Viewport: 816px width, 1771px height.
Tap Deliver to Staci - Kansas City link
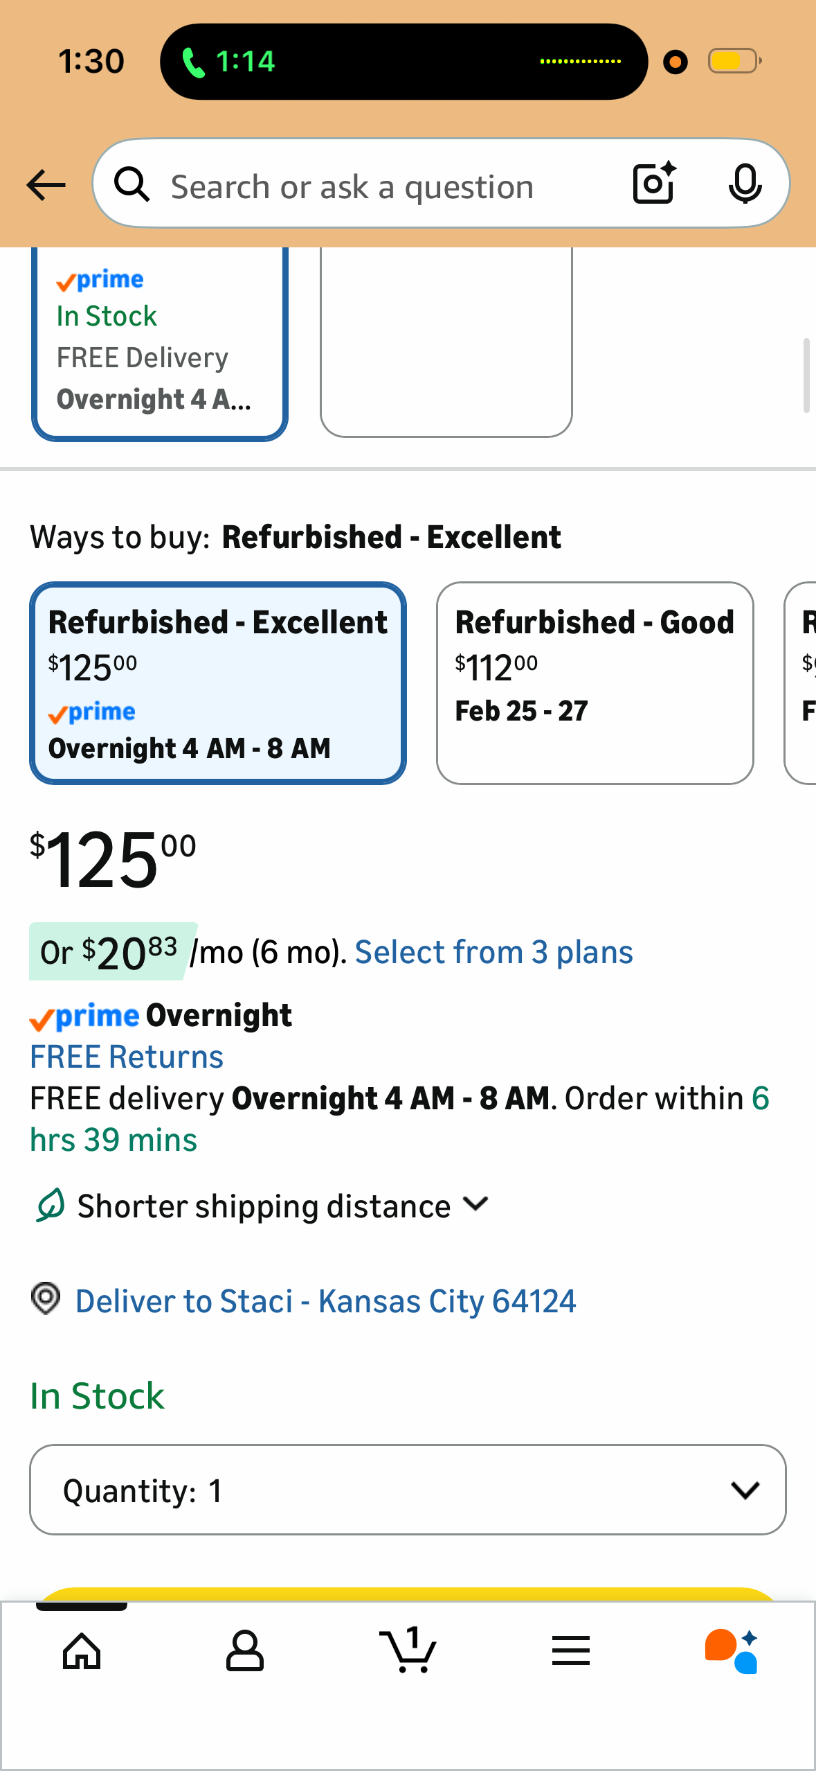(x=325, y=1301)
